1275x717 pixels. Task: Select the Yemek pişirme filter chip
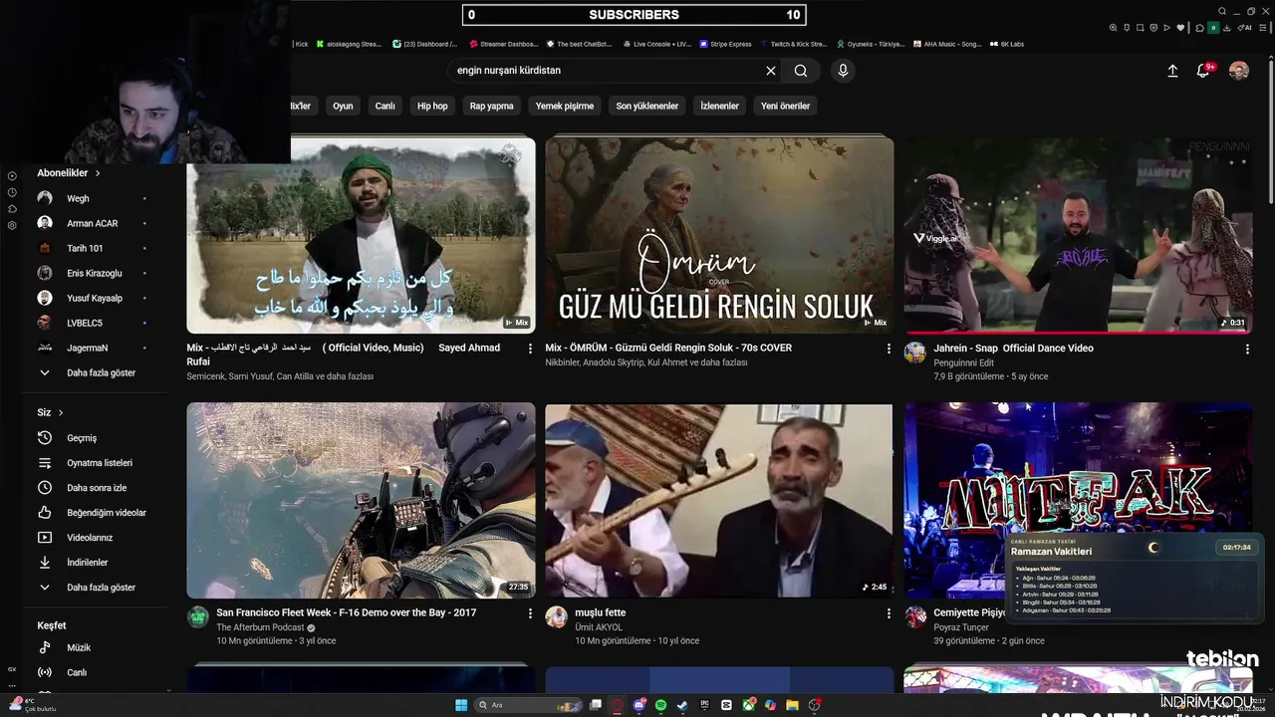[565, 106]
